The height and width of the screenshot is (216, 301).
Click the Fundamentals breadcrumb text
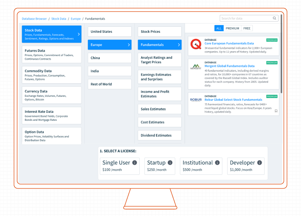[x=95, y=19]
